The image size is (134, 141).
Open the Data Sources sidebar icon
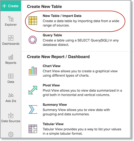(x=11, y=115)
